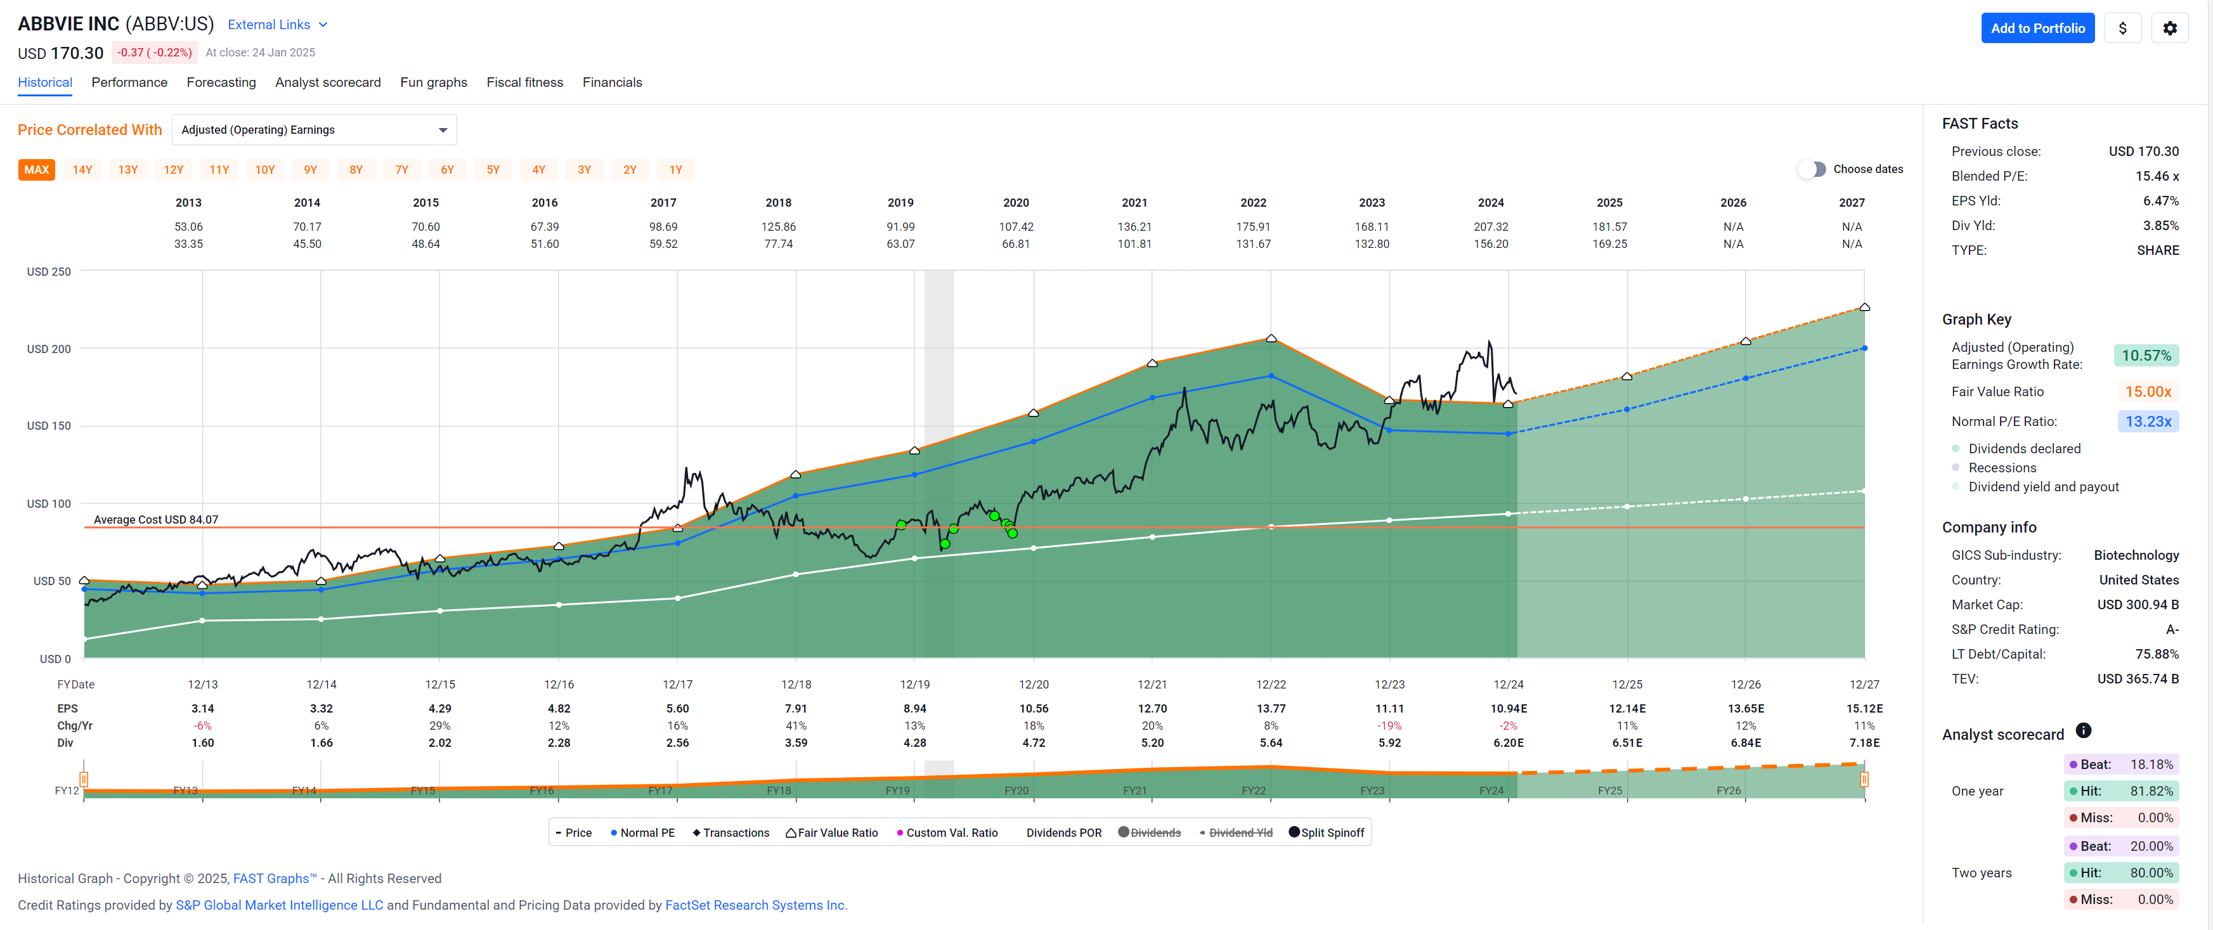Select the 9Y time range
Image resolution: width=2213 pixels, height=930 pixels.
tap(310, 170)
